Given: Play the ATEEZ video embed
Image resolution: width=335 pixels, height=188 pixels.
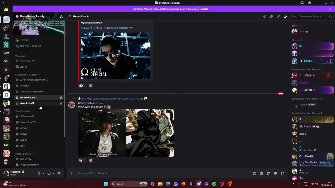Looking at the screenshot, I should (113, 56).
